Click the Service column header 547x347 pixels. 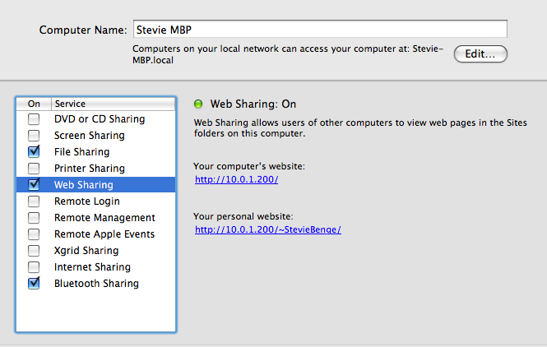[x=113, y=104]
